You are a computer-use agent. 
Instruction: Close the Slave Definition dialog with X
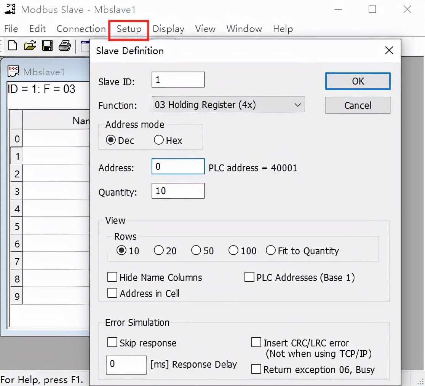(x=389, y=51)
